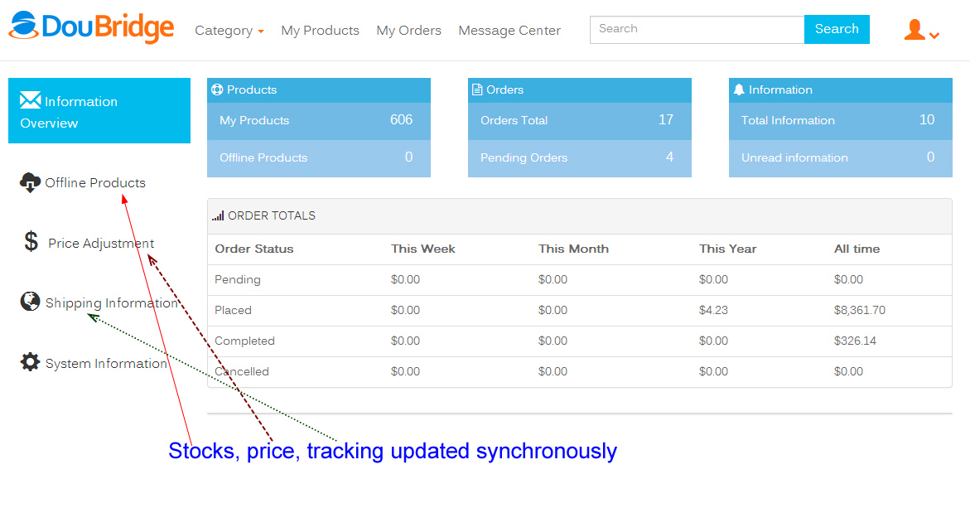Click the $4.23 This Year value
Viewport: 970px width, 508px height.
click(x=713, y=310)
